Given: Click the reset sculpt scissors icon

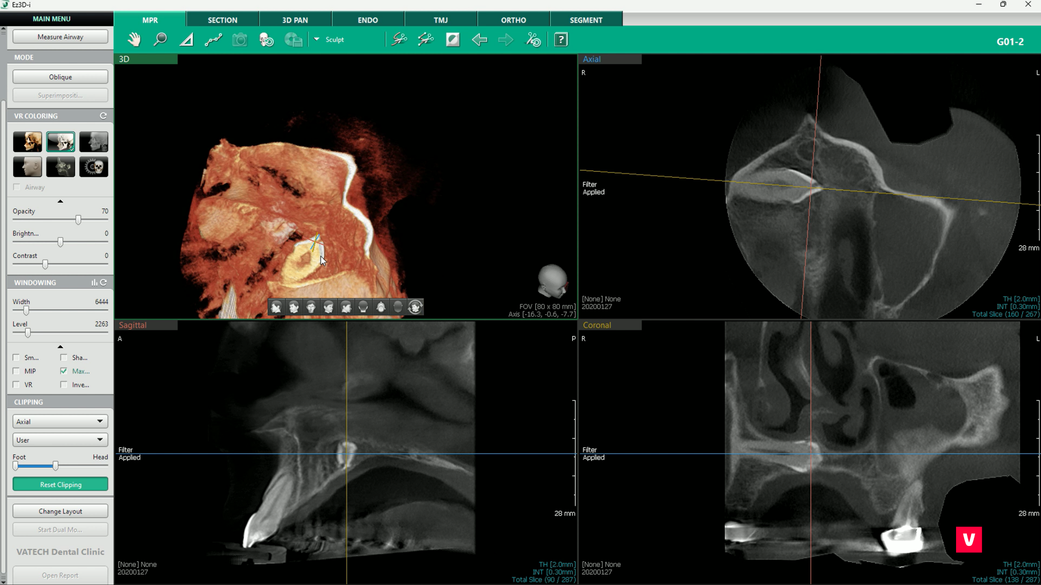Looking at the screenshot, I should [x=533, y=40].
